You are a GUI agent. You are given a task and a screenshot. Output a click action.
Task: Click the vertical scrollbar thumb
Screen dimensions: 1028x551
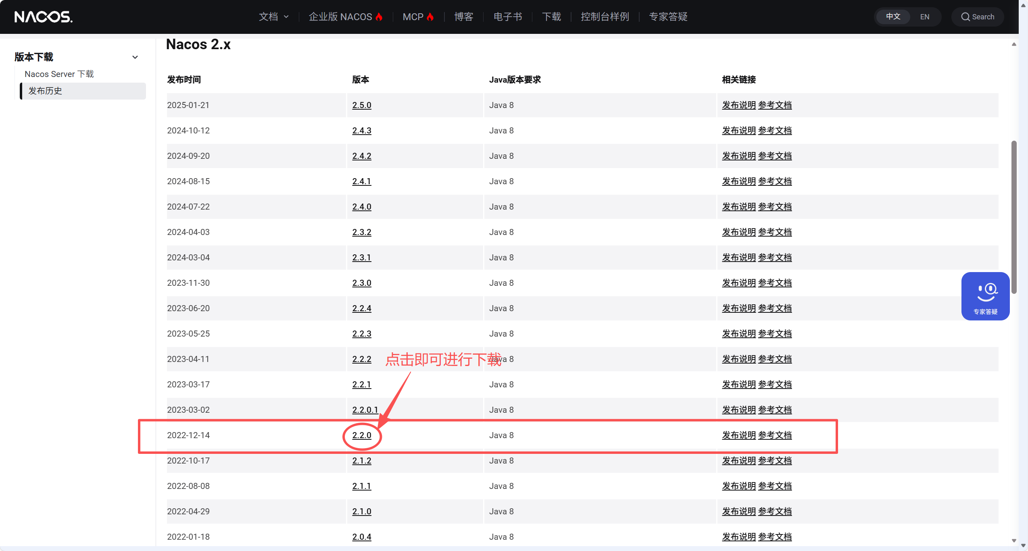tap(1013, 218)
